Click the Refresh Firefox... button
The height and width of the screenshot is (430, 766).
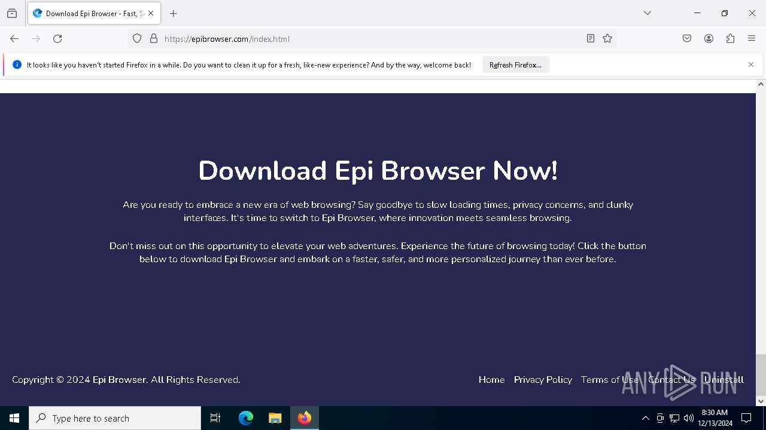point(515,65)
